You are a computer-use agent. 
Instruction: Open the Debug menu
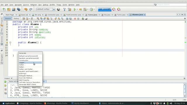pos(46,5)
